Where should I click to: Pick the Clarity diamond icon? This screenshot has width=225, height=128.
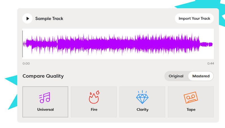point(142,97)
